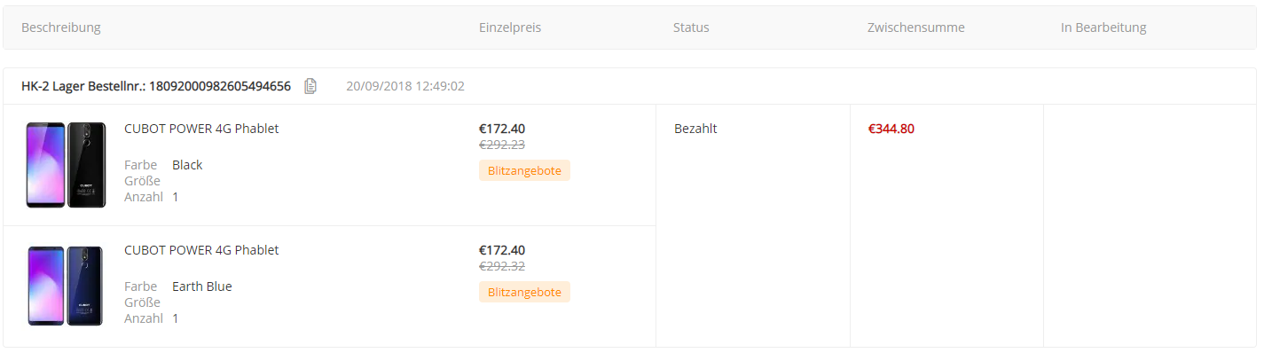Click the strikethrough price €292.32
The image size is (1264, 353).
tap(502, 266)
